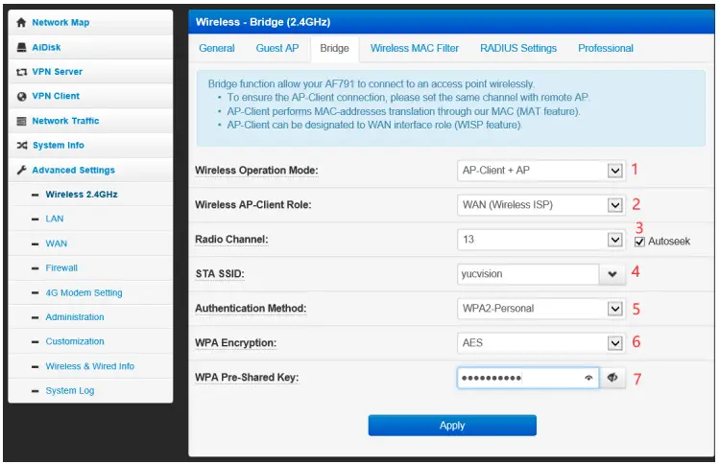Viewport: 720px width, 464px height.
Task: Open the Wireless MAC Filter tab
Action: coord(415,48)
